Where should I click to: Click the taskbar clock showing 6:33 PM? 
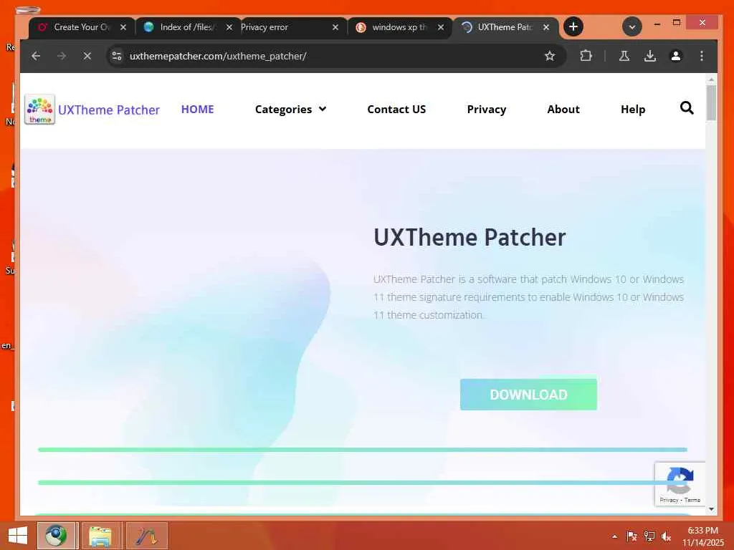tap(702, 536)
